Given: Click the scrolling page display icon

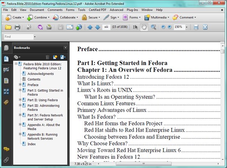Looking at the screenshot, I should 196,27.
